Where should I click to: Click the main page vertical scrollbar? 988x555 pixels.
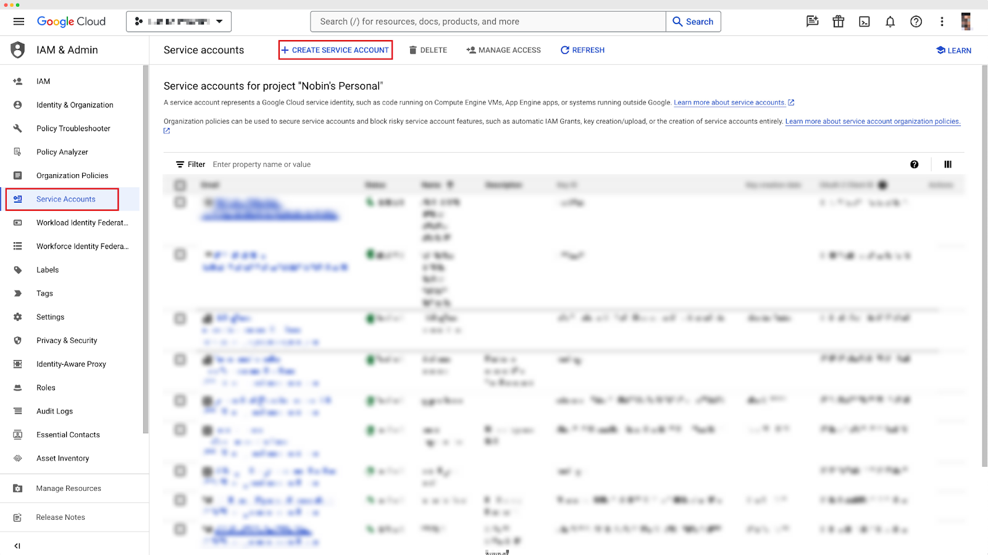click(x=984, y=266)
